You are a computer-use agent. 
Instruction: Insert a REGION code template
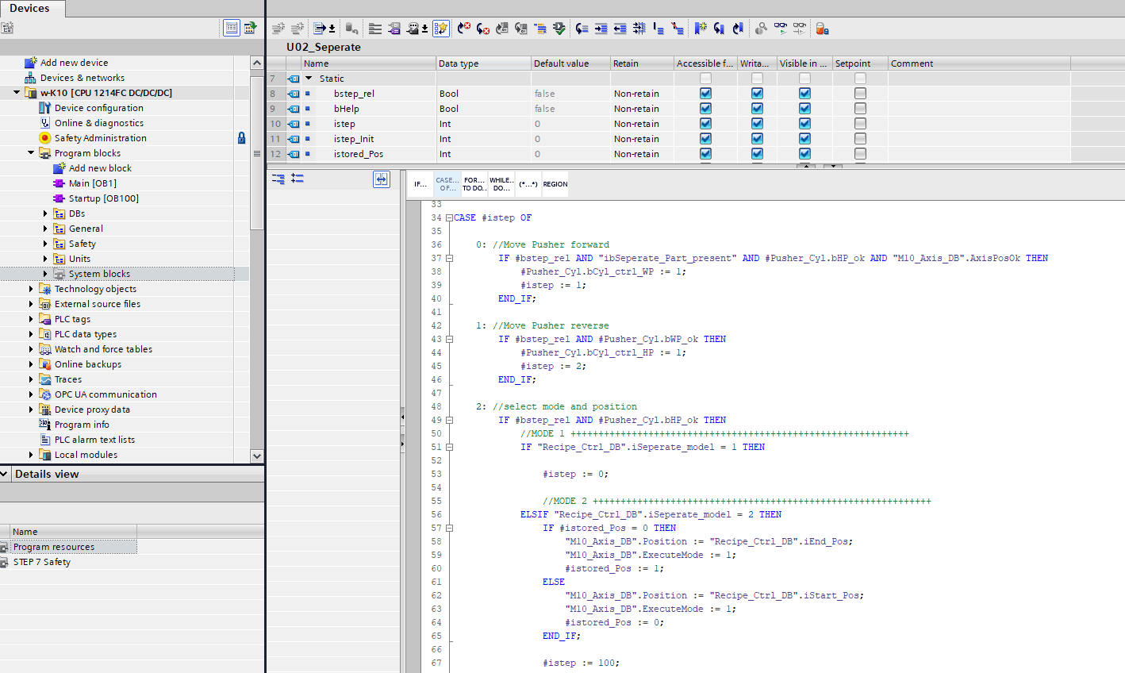[555, 184]
